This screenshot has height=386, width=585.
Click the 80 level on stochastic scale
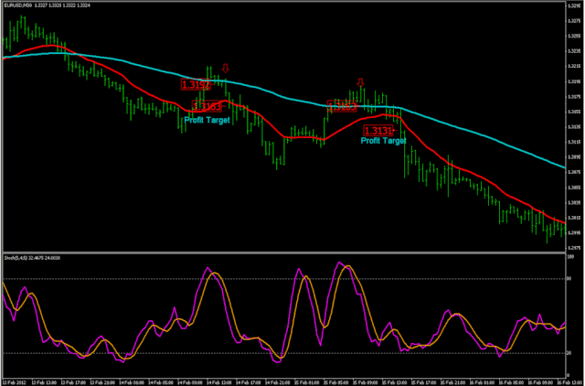point(569,279)
